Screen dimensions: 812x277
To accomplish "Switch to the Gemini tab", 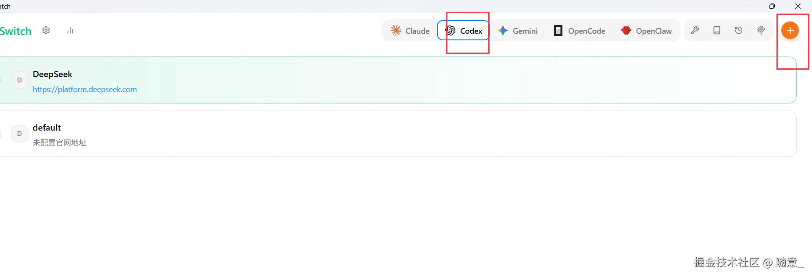I will 518,31.
